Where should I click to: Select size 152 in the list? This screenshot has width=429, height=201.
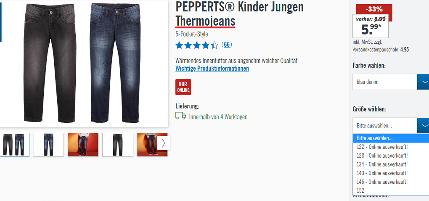391,190
